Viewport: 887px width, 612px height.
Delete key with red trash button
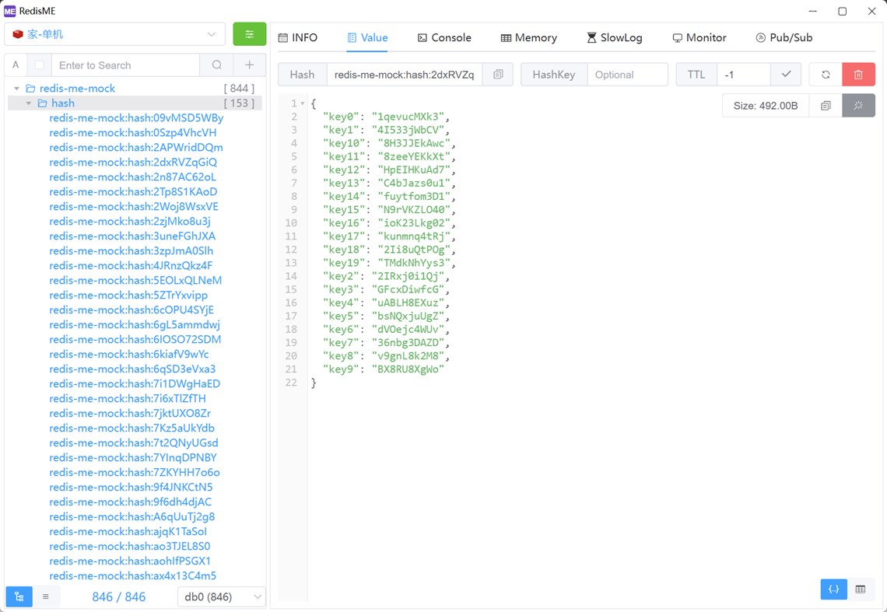pos(858,75)
